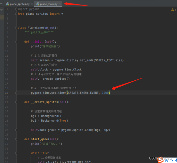
Task: Click plane_sprites in the from import line
Action: point(37,14)
